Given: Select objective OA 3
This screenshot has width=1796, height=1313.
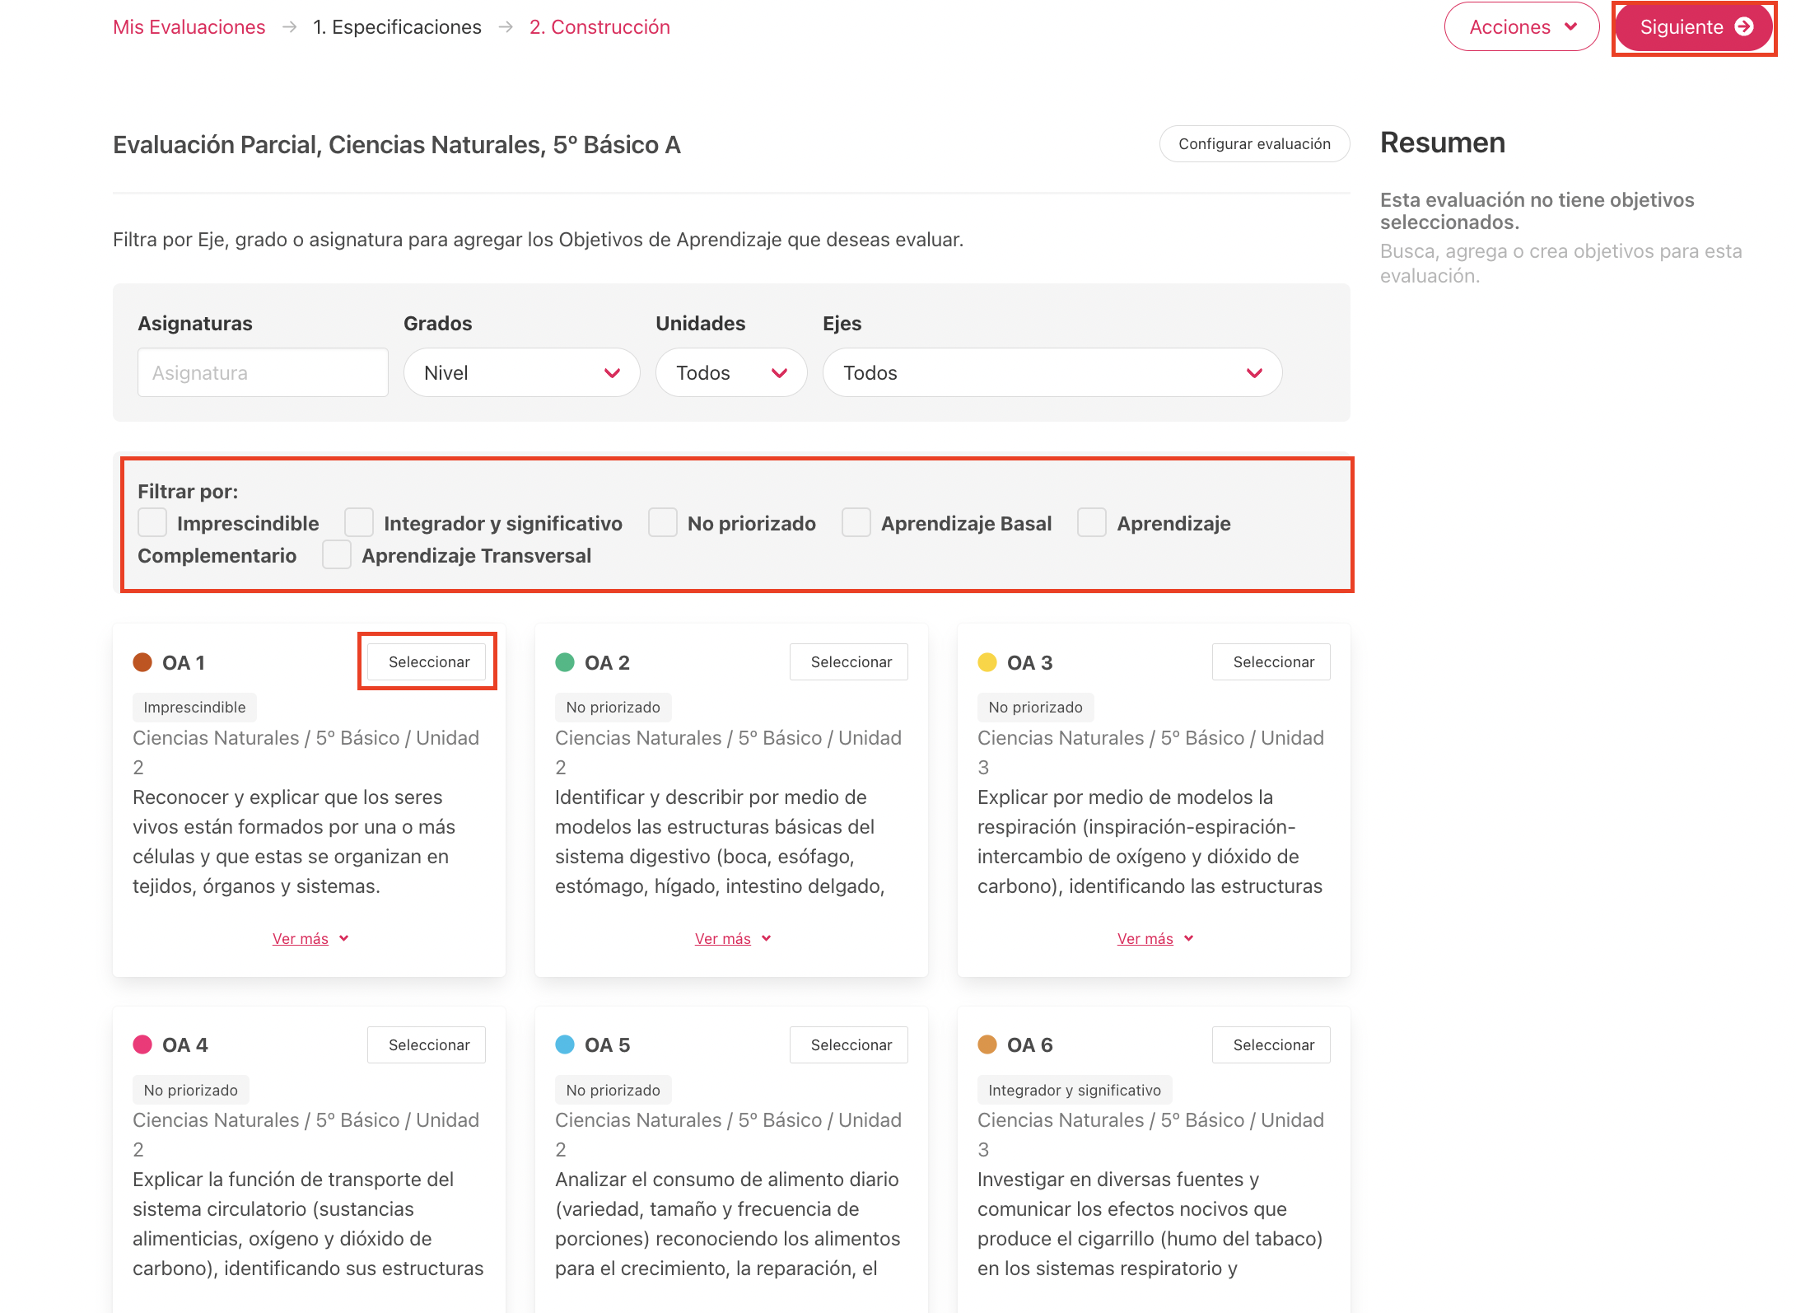Looking at the screenshot, I should tap(1271, 661).
